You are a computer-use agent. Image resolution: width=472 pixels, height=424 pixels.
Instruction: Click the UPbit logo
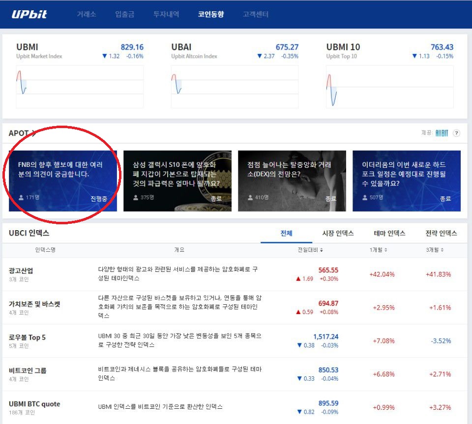[29, 14]
